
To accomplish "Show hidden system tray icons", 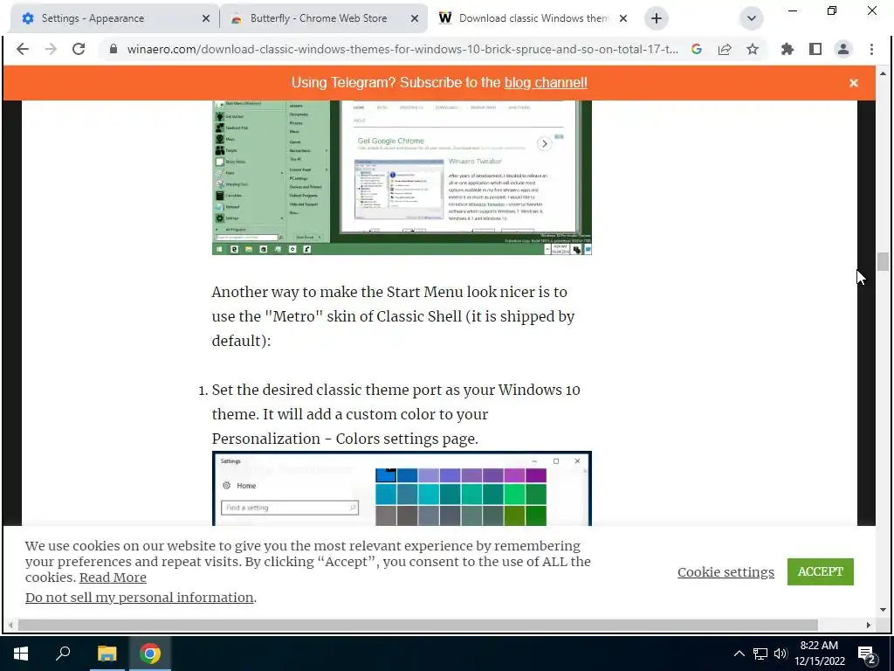I will (x=739, y=654).
